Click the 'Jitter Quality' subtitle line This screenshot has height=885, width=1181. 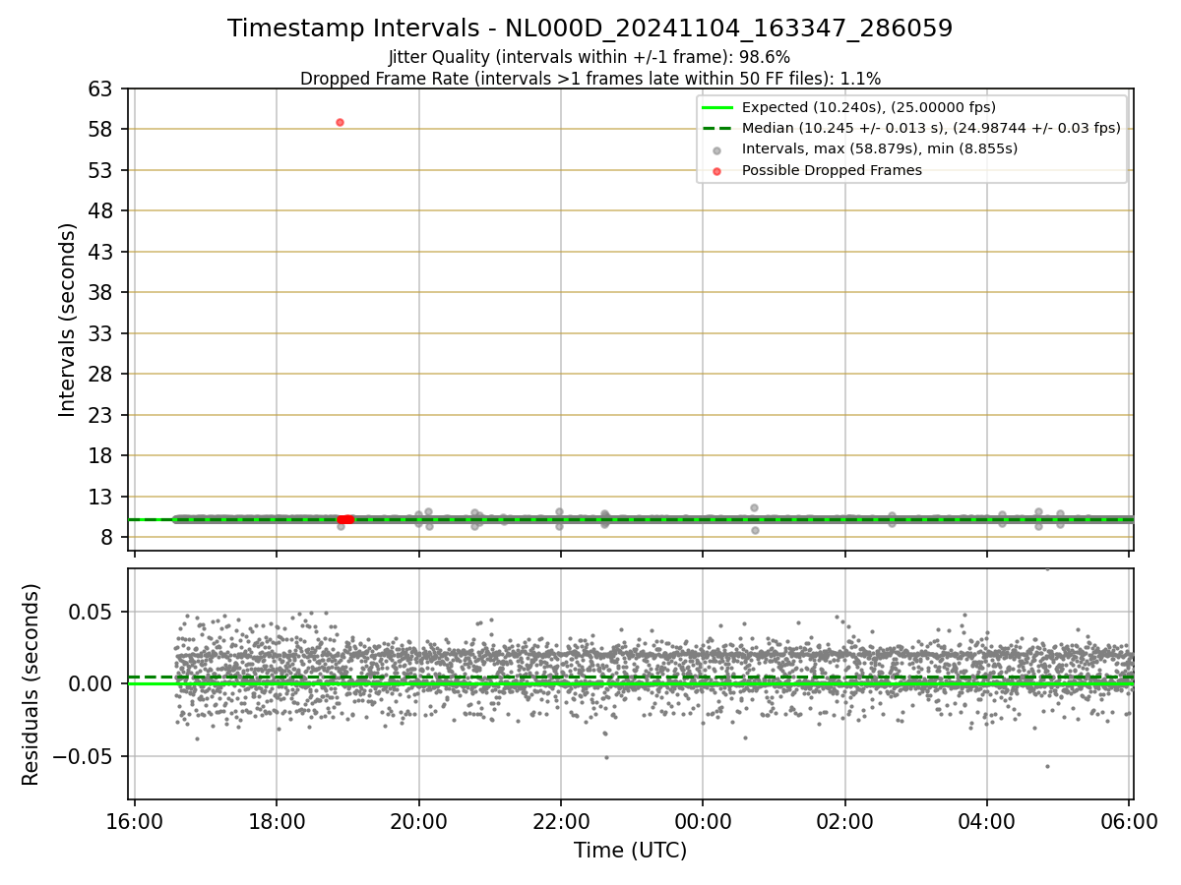click(x=590, y=58)
